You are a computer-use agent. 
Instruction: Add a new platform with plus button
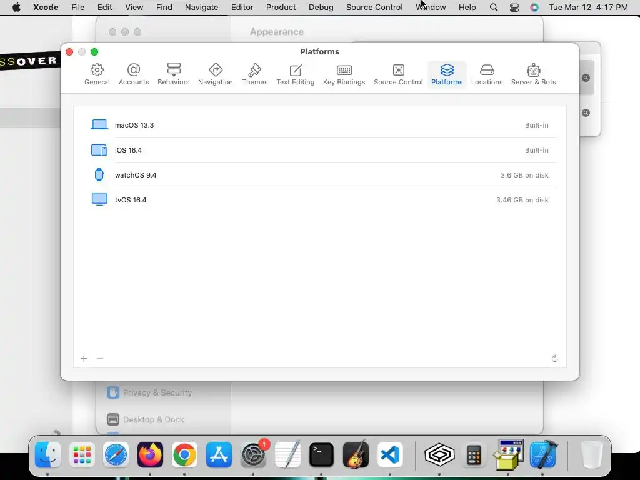(84, 358)
